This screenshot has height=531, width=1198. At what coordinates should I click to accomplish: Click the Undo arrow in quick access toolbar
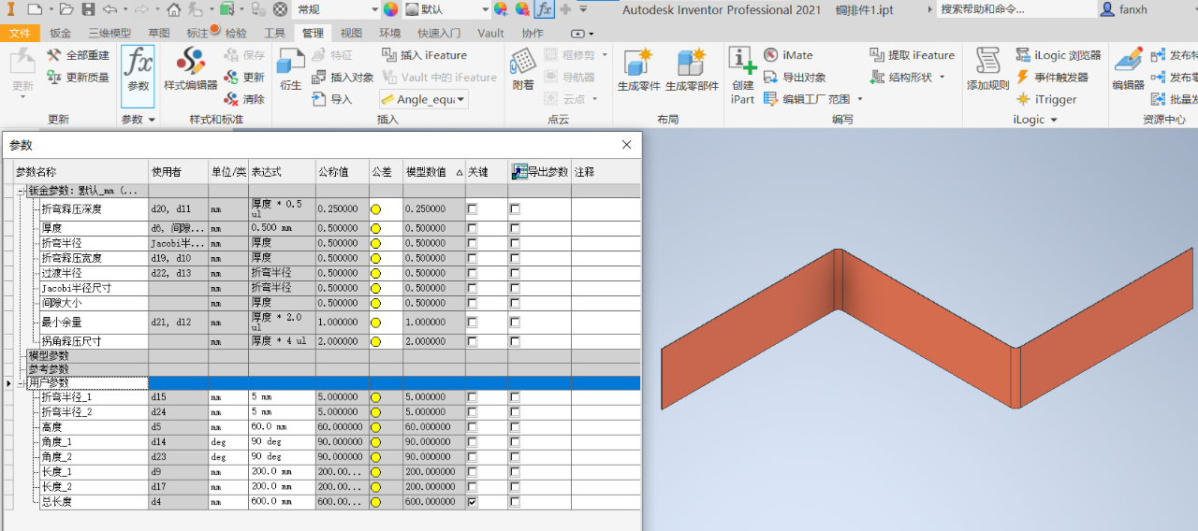click(x=110, y=9)
